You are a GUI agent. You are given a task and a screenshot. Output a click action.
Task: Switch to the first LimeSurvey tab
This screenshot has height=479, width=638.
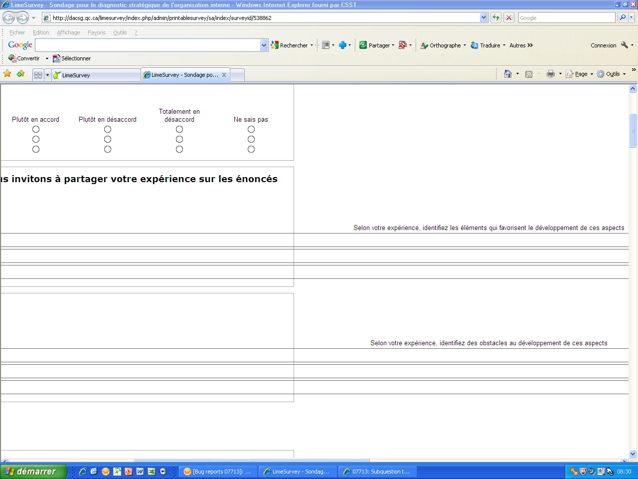pyautogui.click(x=96, y=75)
